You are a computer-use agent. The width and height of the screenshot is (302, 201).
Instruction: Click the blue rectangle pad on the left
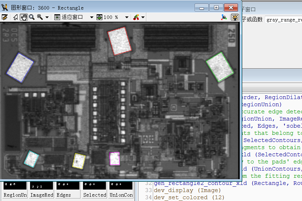[x=20, y=68]
